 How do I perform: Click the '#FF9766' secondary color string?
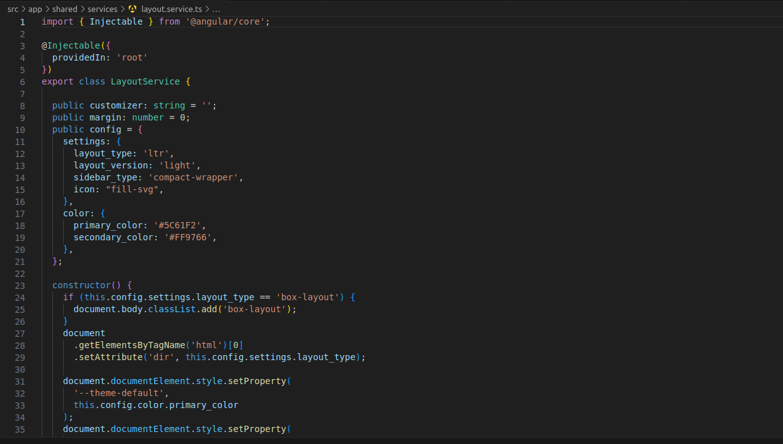[x=187, y=237]
